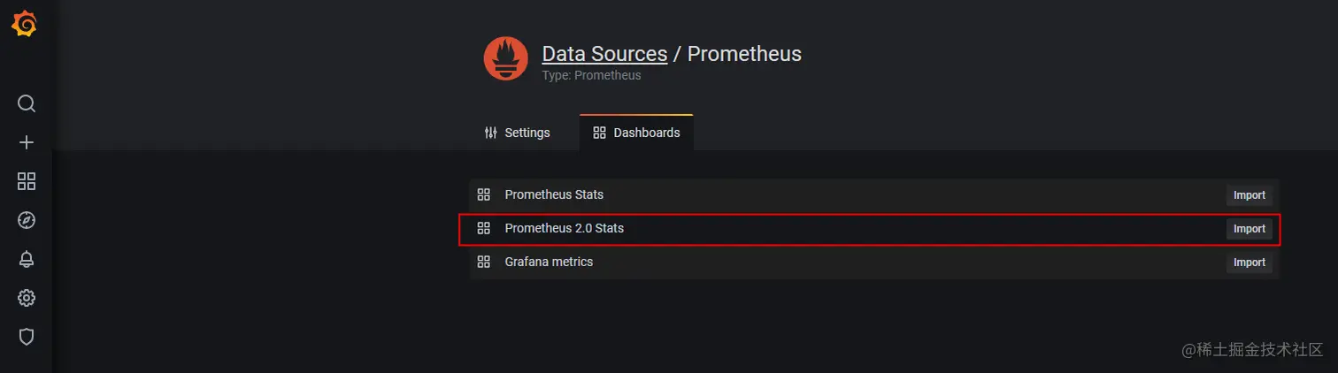The height and width of the screenshot is (373, 1338).
Task: Open the Configuration gear icon
Action: click(27, 298)
